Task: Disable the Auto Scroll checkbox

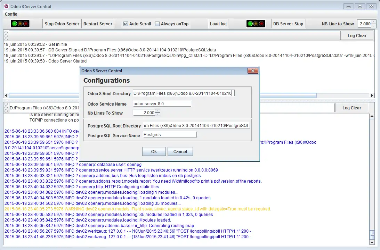Action: coord(126,24)
